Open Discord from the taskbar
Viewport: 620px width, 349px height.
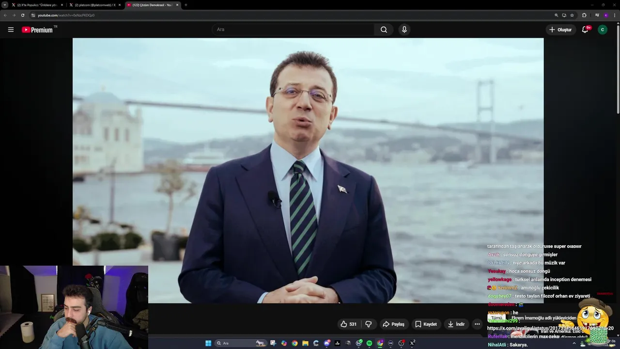(x=327, y=343)
